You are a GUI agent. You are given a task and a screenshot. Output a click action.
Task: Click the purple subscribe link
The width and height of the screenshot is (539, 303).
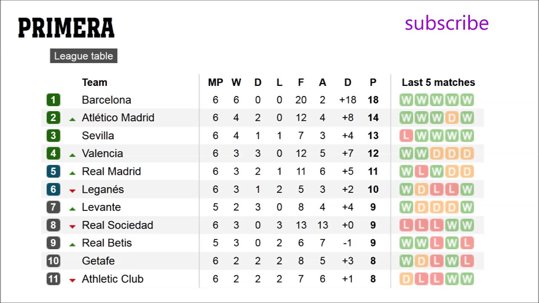click(x=446, y=24)
